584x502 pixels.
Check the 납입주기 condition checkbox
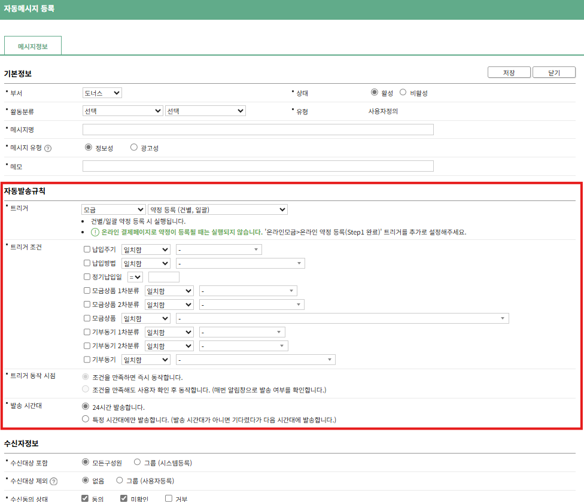[x=87, y=249]
